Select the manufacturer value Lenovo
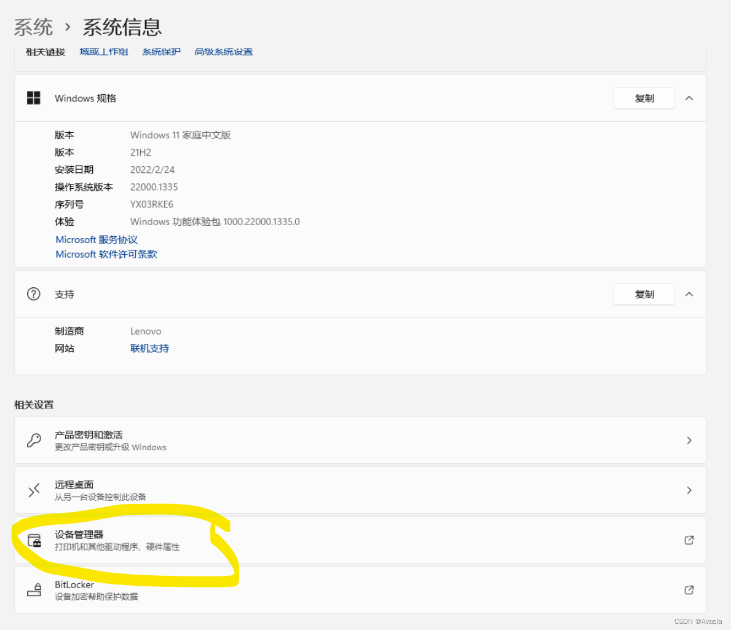Screen dimensions: 731x630 146,331
